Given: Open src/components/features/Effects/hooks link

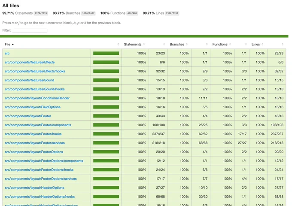Looking at the screenshot, I should point(35,72).
